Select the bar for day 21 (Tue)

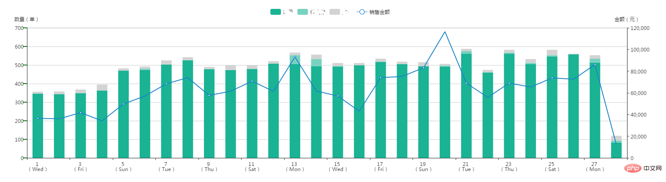(x=466, y=106)
